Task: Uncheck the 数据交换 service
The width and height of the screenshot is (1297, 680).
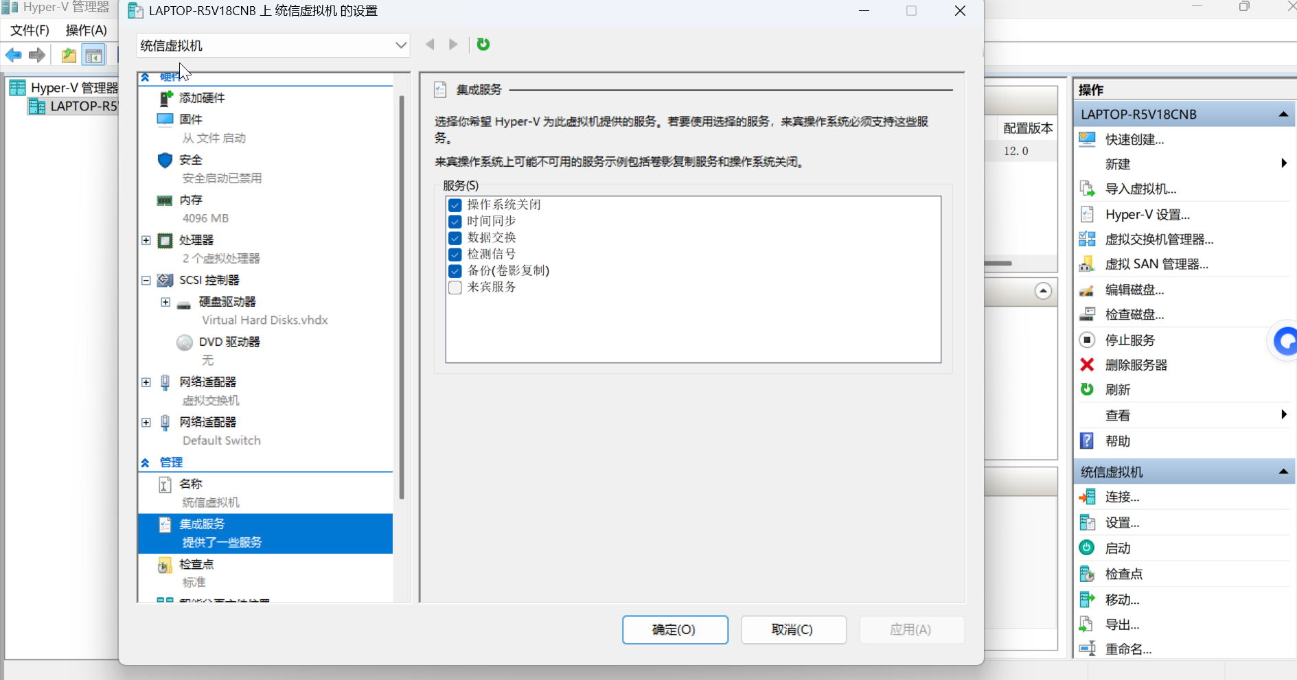Action: 455,238
